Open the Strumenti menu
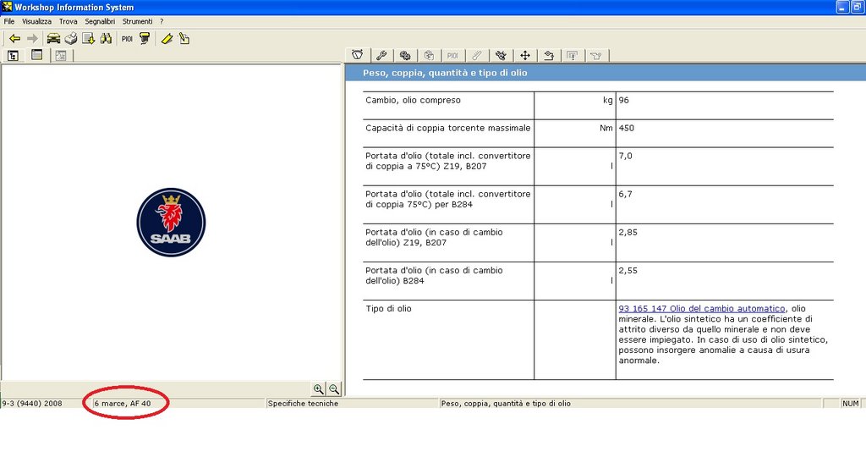Viewport: 866px width, 452px height. point(138,20)
